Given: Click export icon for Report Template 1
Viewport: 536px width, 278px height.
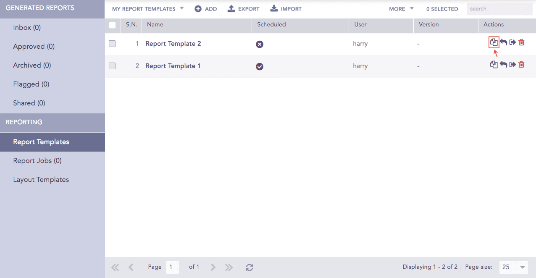Looking at the screenshot, I should (512, 65).
